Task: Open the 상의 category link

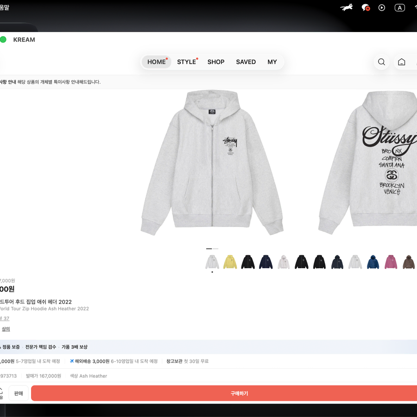Action: click(x=6, y=329)
